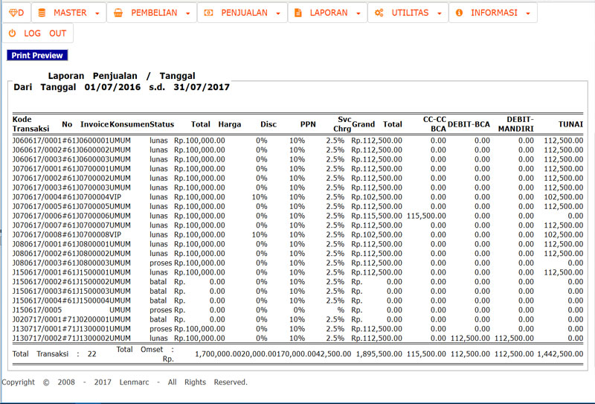This screenshot has height=404, width=595.
Task: Open the LAPORAN menu
Action: [327, 13]
